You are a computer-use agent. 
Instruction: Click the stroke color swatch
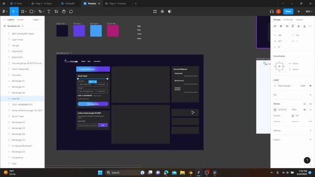click(x=275, y=110)
